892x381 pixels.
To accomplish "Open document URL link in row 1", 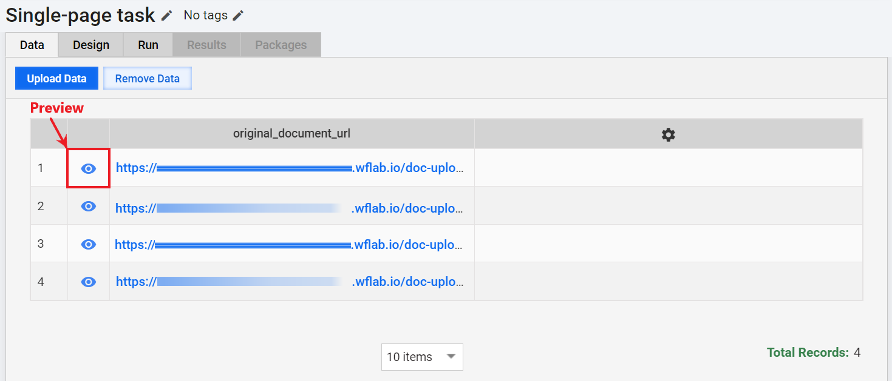I will pos(290,168).
